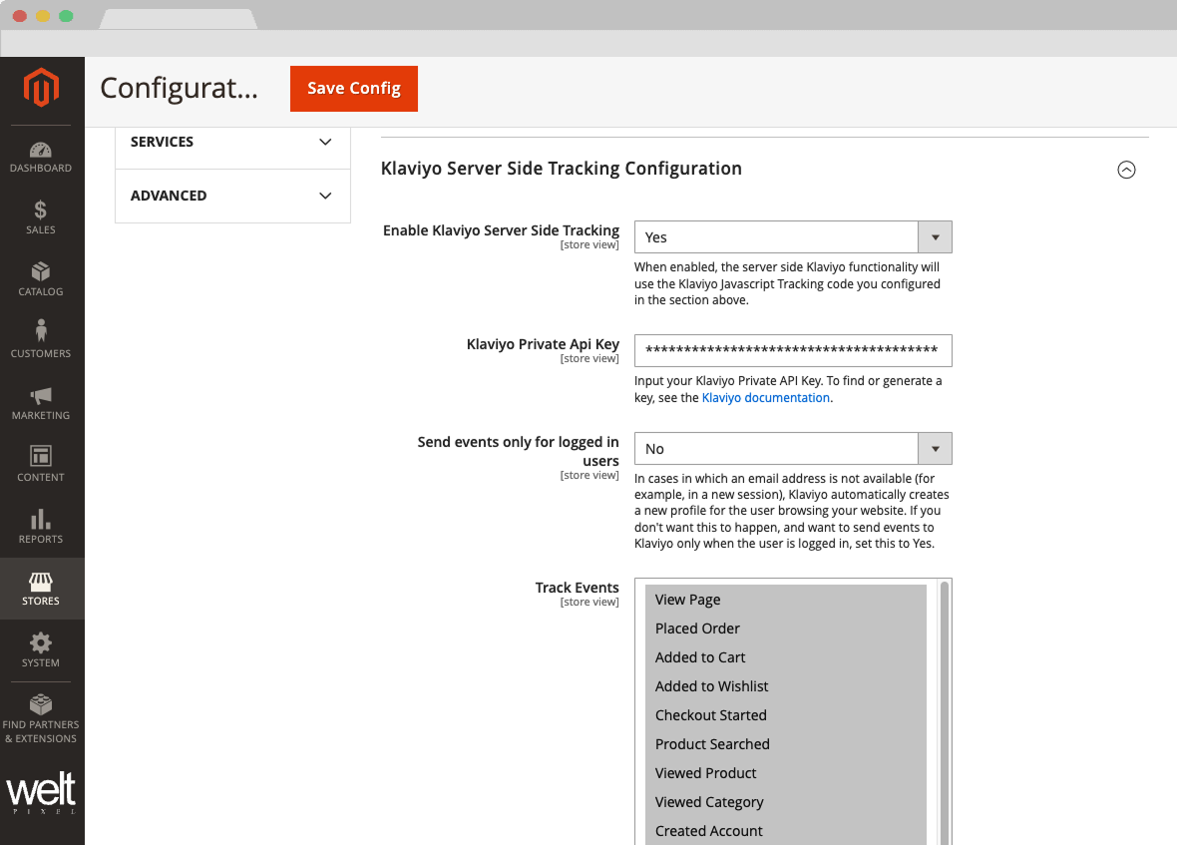Select Checkout Started in the Track Events list

pyautogui.click(x=711, y=714)
